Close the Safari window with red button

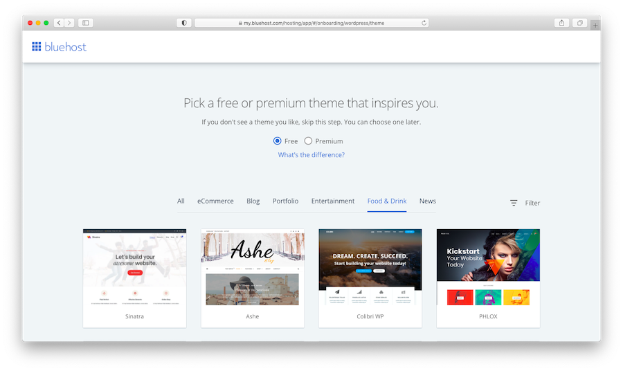[30, 23]
